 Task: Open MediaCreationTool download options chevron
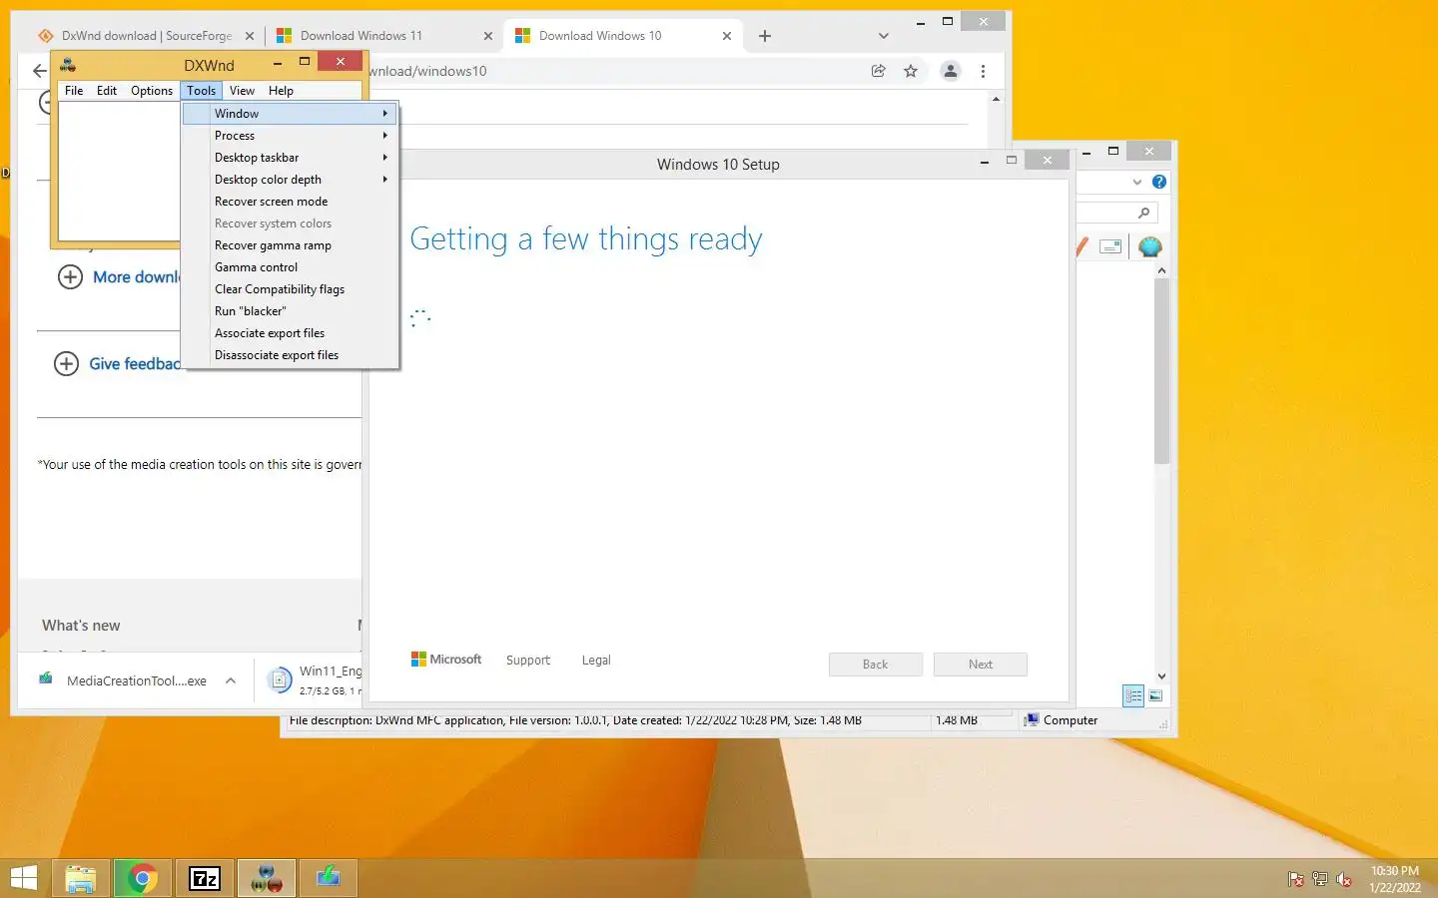231,680
